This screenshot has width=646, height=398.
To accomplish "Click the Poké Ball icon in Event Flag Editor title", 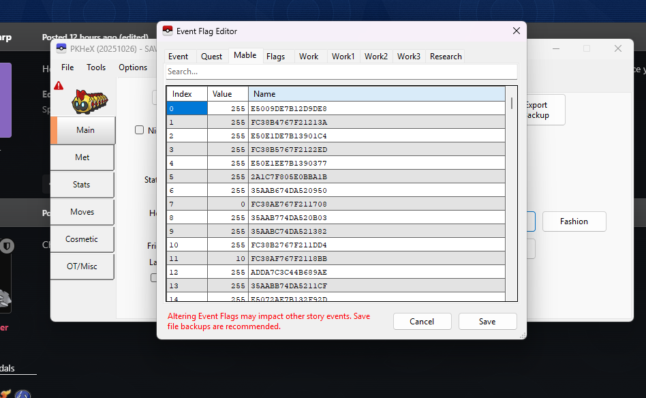I will [167, 31].
